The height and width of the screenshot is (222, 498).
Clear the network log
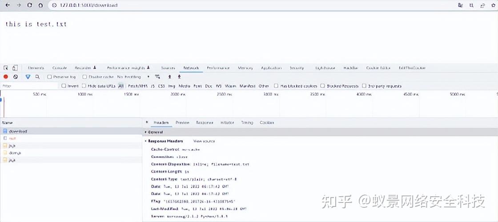point(15,77)
